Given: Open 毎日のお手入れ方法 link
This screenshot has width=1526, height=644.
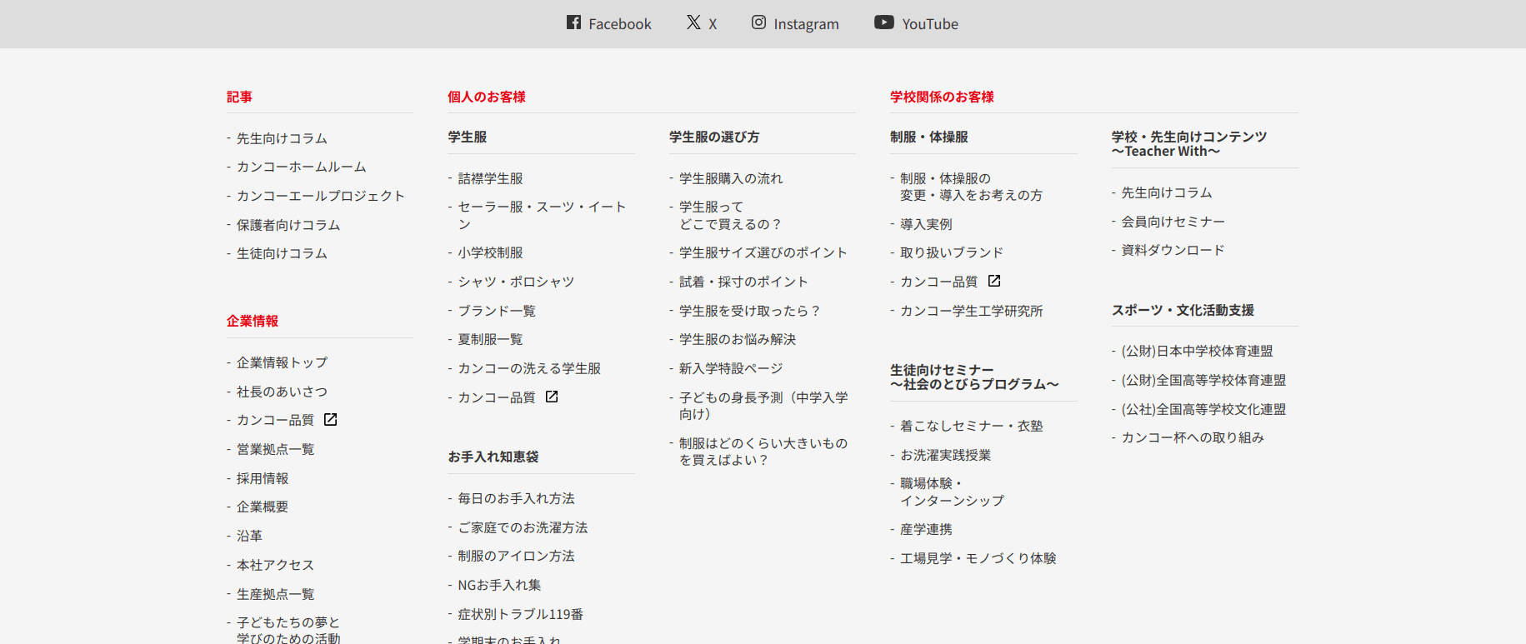Looking at the screenshot, I should (516, 498).
